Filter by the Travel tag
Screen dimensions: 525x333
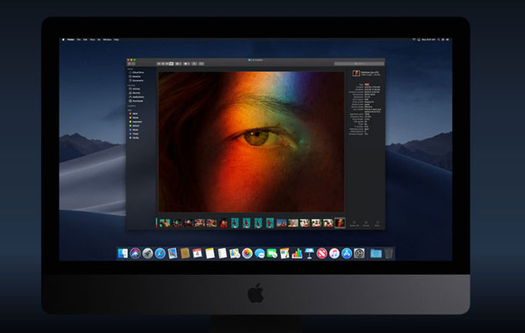134,134
